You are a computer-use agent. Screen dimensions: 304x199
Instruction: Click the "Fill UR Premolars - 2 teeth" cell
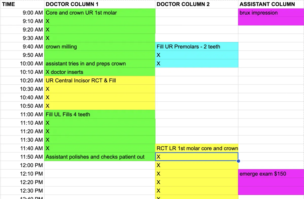(x=197, y=47)
